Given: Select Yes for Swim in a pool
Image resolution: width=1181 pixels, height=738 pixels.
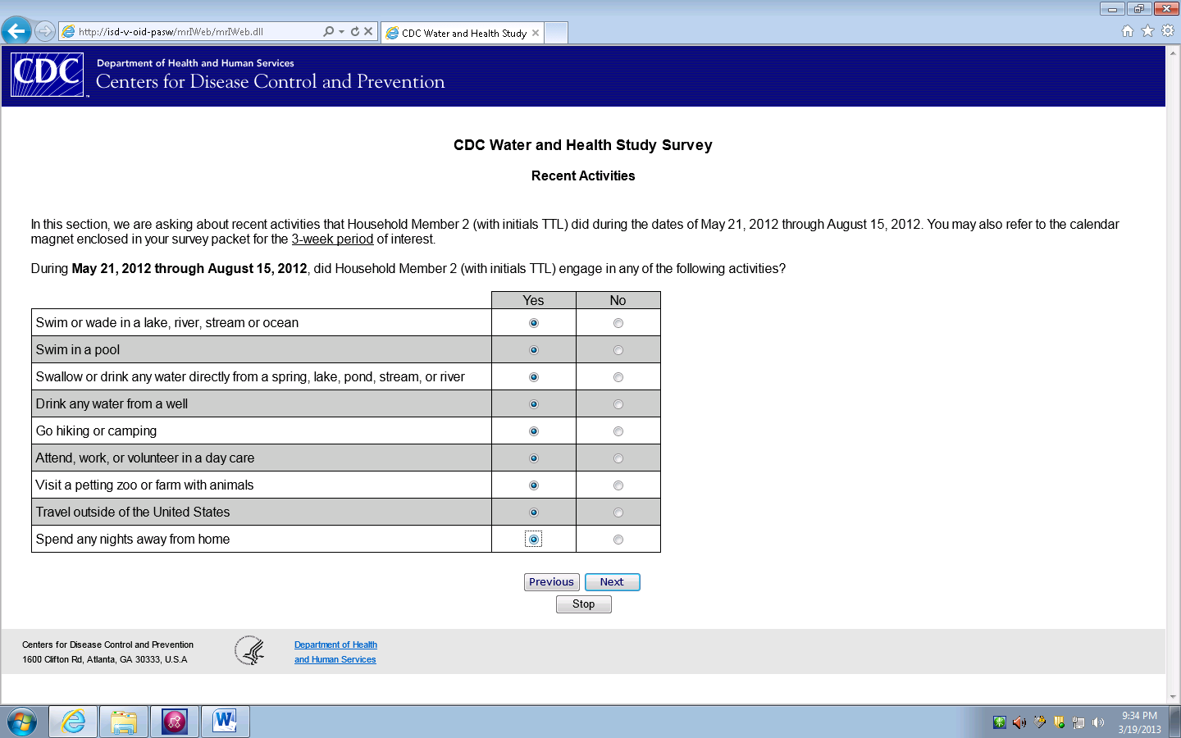Looking at the screenshot, I should [534, 350].
